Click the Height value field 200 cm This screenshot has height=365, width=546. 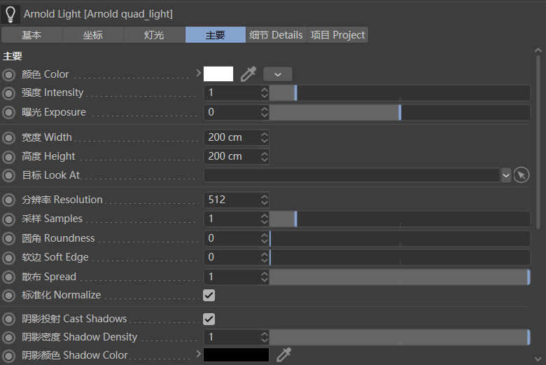pos(232,156)
